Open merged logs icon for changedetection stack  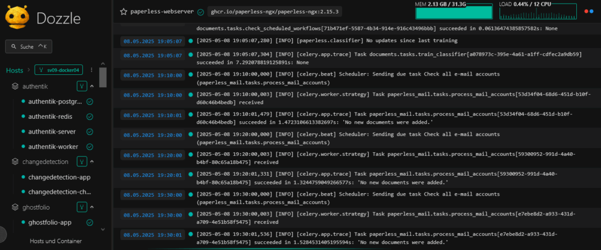point(82,162)
